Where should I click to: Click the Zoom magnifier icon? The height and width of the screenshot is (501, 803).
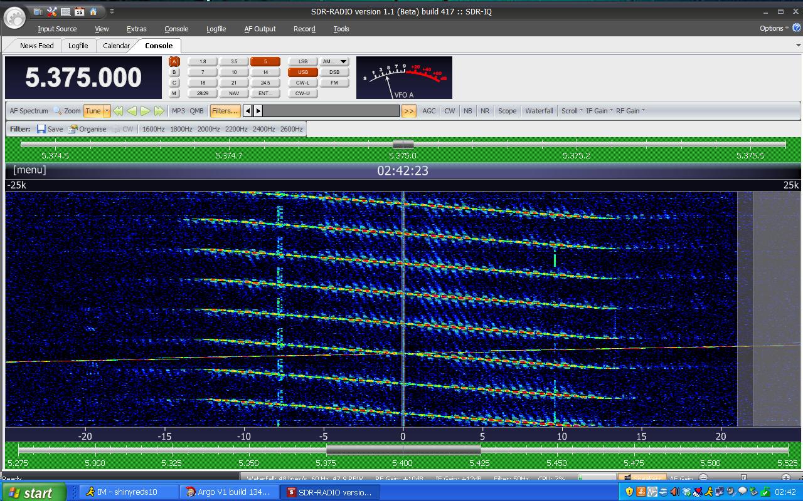pyautogui.click(x=58, y=111)
